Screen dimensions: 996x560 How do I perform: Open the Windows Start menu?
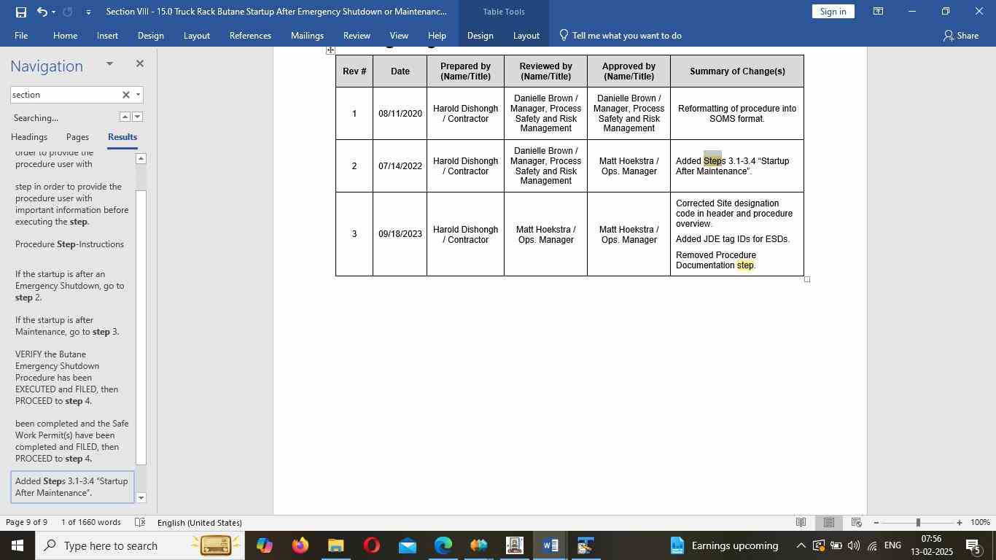17,545
